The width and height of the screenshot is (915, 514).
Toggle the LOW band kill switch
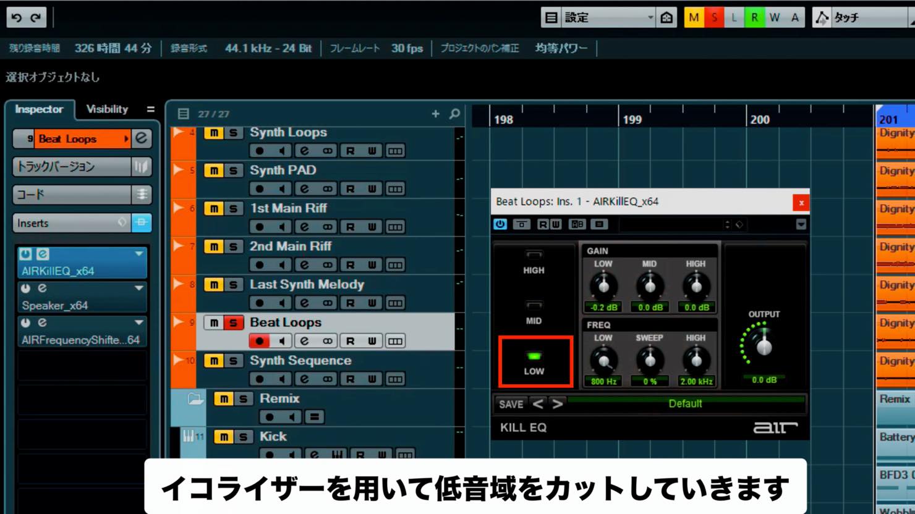point(534,356)
